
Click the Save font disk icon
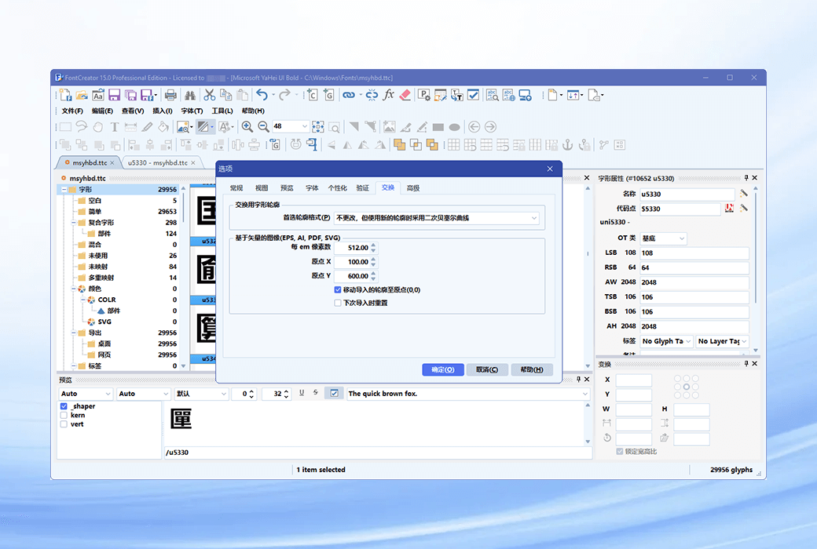click(x=114, y=95)
